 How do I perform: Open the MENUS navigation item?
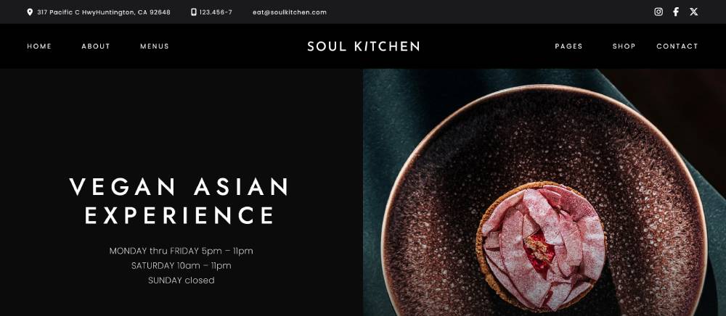(x=155, y=46)
